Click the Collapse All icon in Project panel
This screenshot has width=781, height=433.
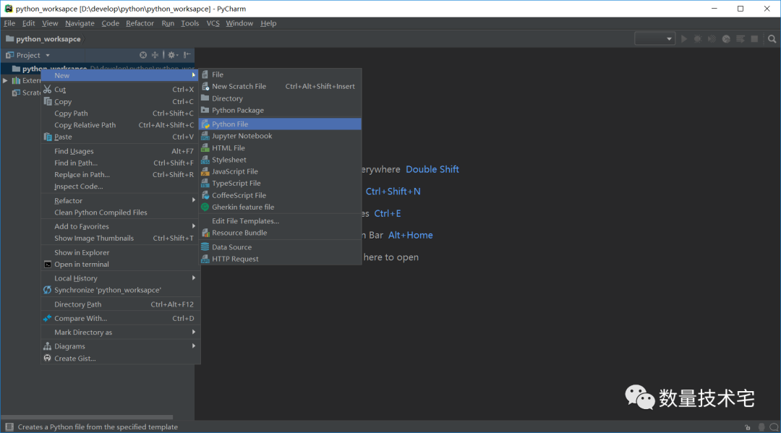155,55
